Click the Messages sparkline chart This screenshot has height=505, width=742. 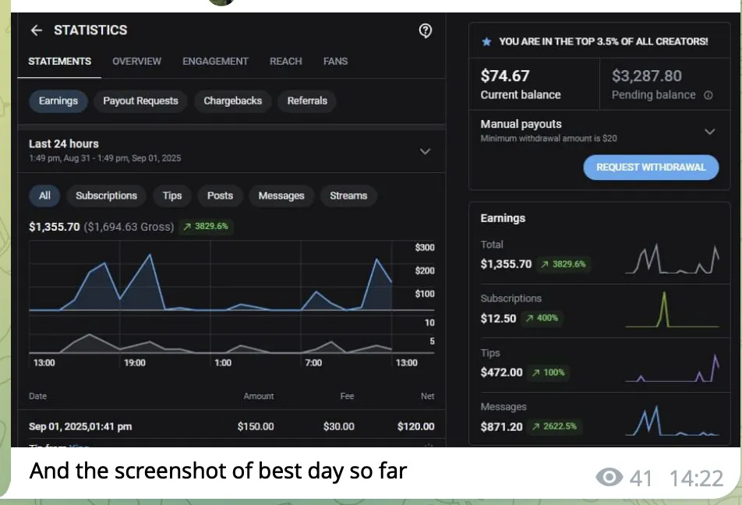point(672,420)
